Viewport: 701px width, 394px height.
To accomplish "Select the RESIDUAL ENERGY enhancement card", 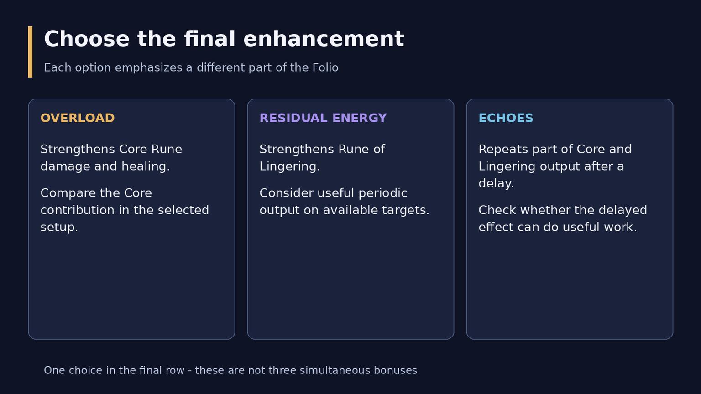I will pos(350,219).
